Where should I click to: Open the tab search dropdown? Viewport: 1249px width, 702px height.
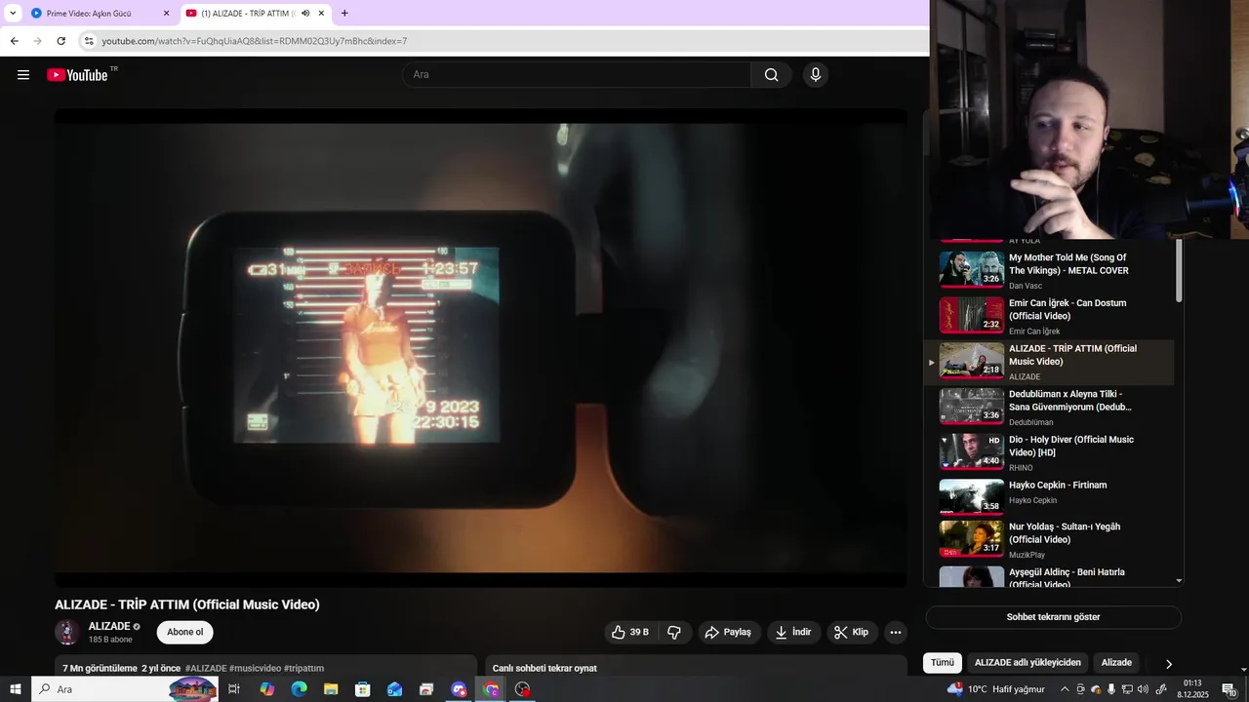pyautogui.click(x=13, y=14)
